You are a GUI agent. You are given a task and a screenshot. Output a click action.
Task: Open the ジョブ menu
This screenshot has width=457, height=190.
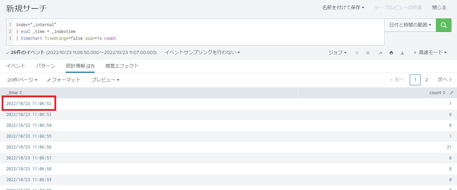(x=338, y=53)
